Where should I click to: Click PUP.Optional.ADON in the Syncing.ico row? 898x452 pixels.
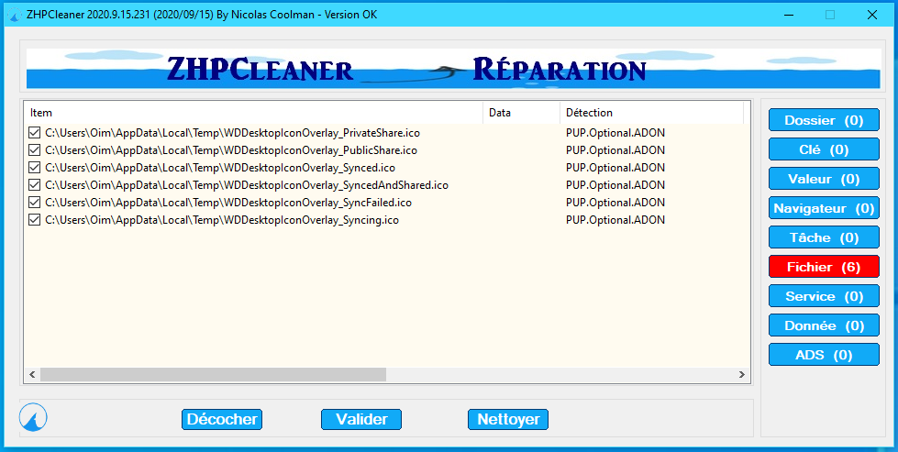click(615, 220)
